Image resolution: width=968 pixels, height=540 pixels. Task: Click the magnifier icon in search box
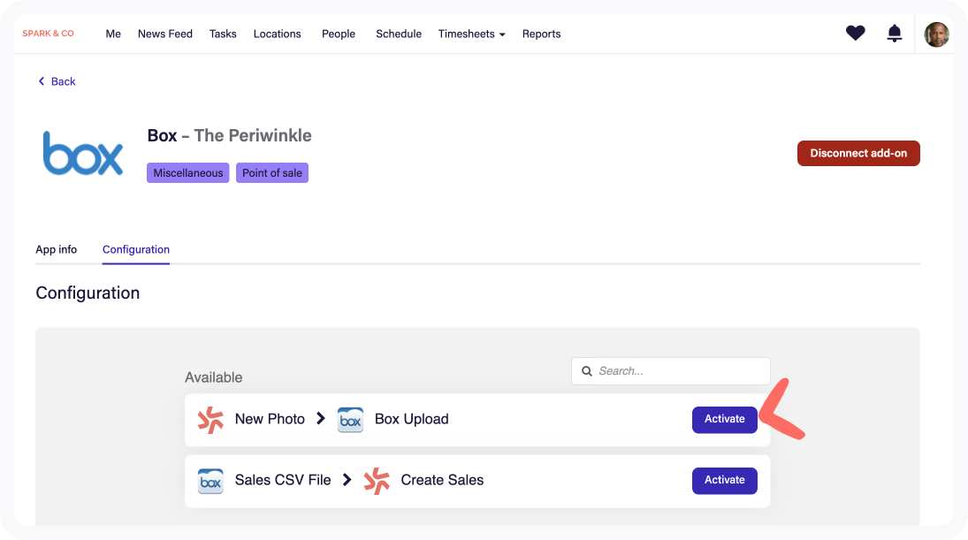click(587, 371)
